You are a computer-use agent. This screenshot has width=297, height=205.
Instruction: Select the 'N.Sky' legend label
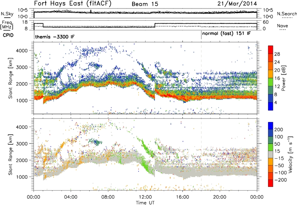7,14
